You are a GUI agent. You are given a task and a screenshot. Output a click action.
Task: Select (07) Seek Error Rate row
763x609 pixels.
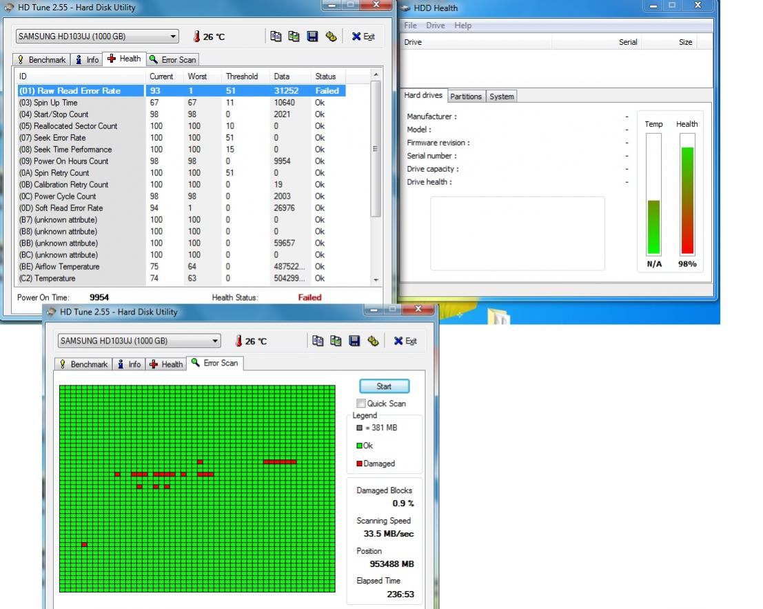pyautogui.click(x=181, y=138)
